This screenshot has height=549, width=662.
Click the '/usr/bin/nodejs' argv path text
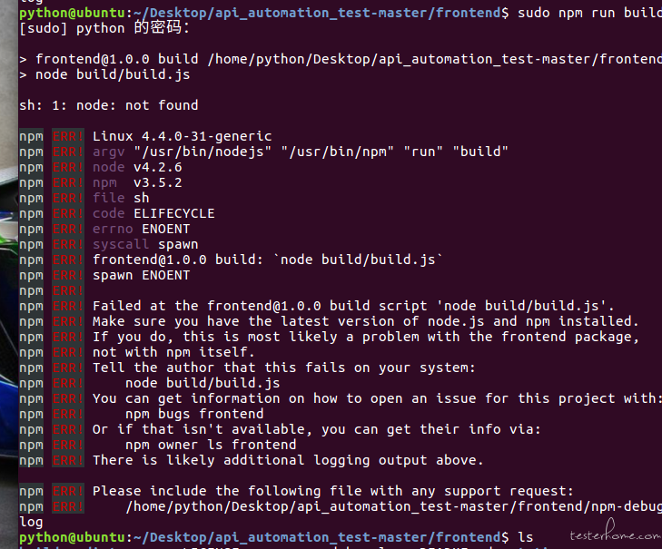pyautogui.click(x=203, y=152)
